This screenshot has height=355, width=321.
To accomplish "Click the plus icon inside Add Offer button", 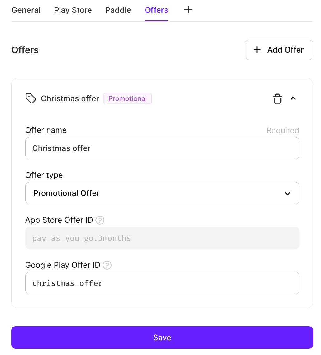I will pyautogui.click(x=257, y=50).
